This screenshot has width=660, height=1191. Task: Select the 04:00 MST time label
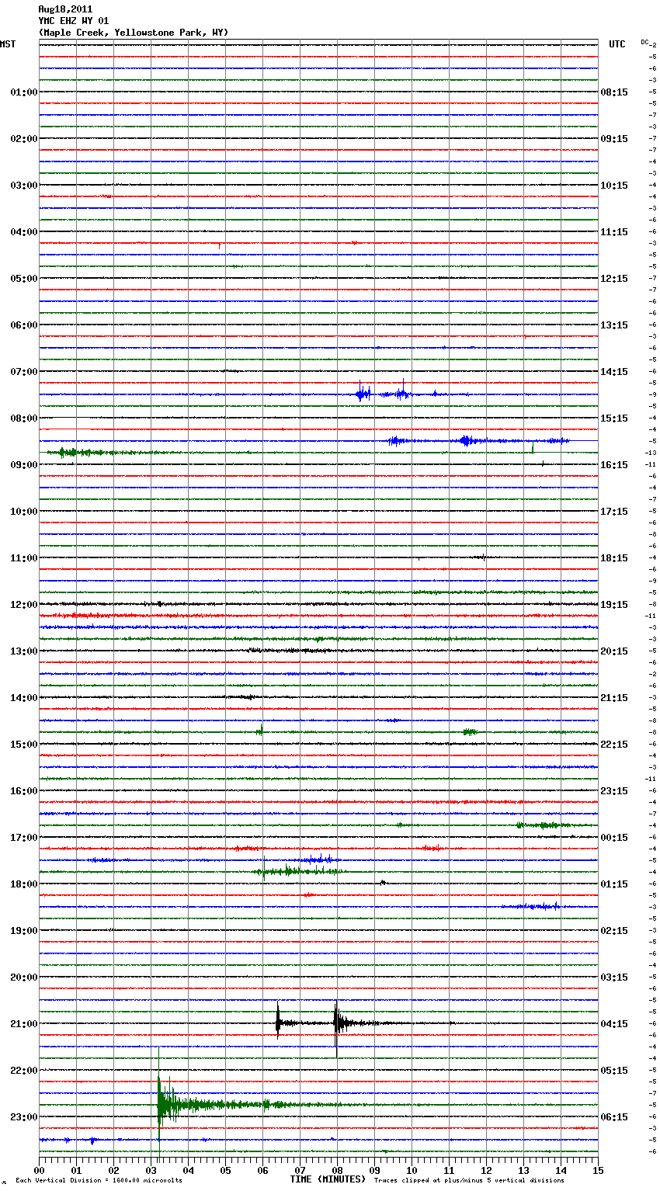click(24, 232)
